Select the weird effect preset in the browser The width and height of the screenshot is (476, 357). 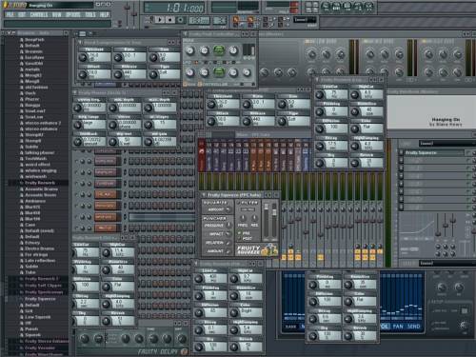pos(37,165)
